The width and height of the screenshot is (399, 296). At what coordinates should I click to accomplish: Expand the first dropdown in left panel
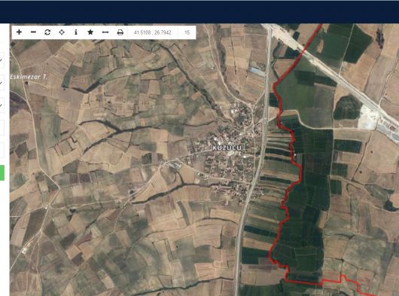(x=2, y=60)
